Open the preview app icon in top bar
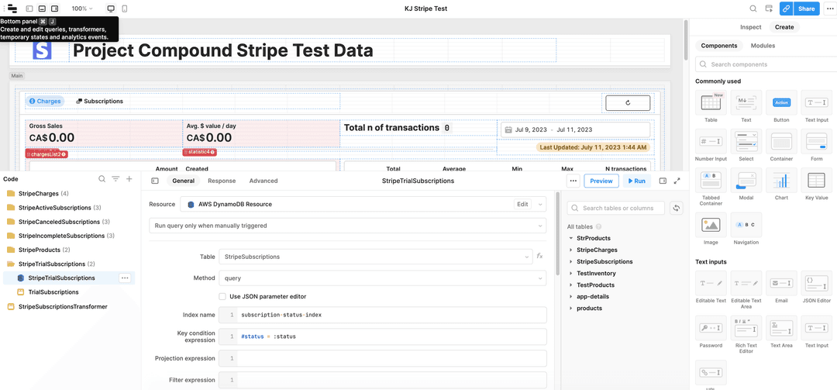The height and width of the screenshot is (390, 837). point(769,9)
